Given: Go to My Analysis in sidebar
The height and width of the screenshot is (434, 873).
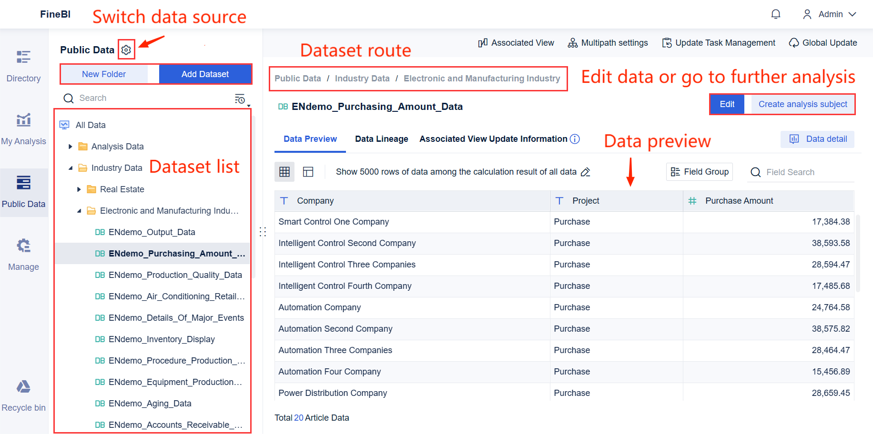Looking at the screenshot, I should click(x=23, y=128).
